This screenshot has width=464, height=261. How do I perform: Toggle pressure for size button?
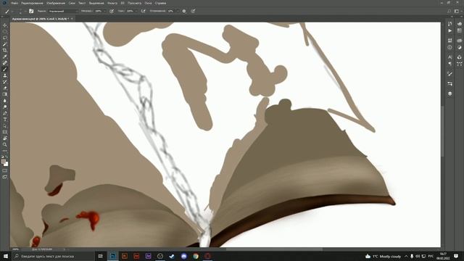coord(193,11)
